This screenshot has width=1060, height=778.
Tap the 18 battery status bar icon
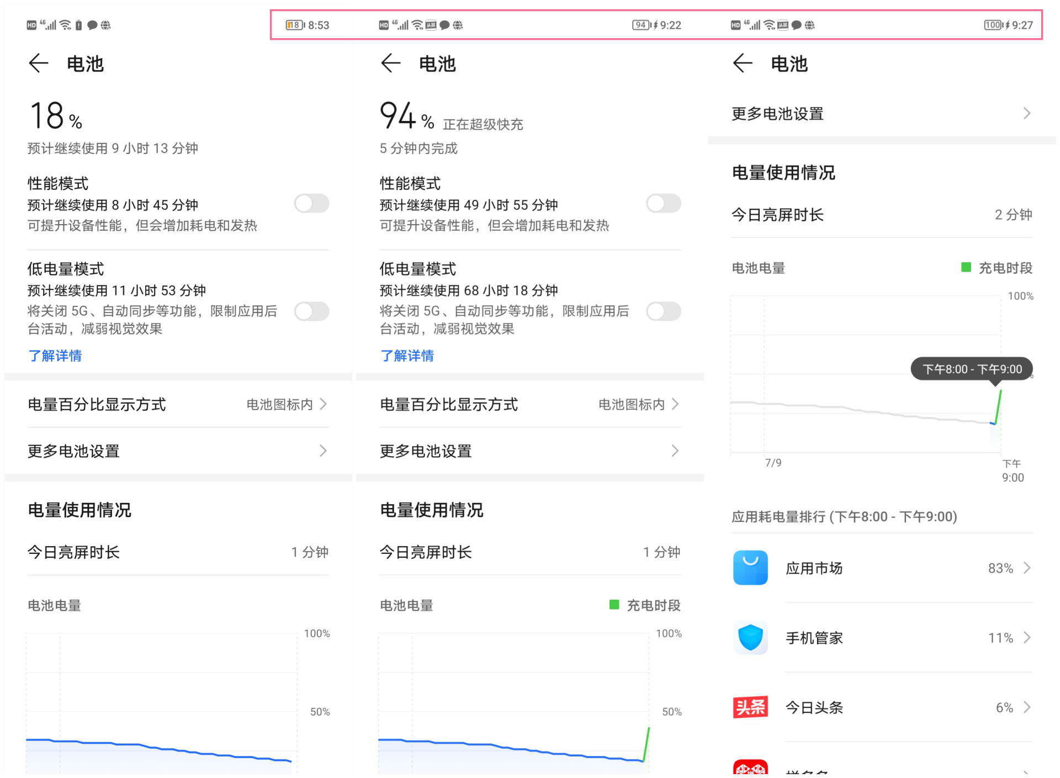tap(295, 25)
